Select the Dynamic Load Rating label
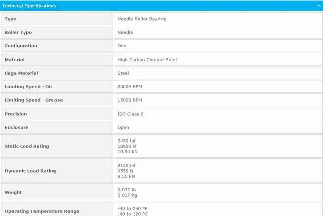The height and width of the screenshot is (216, 323). point(30,171)
